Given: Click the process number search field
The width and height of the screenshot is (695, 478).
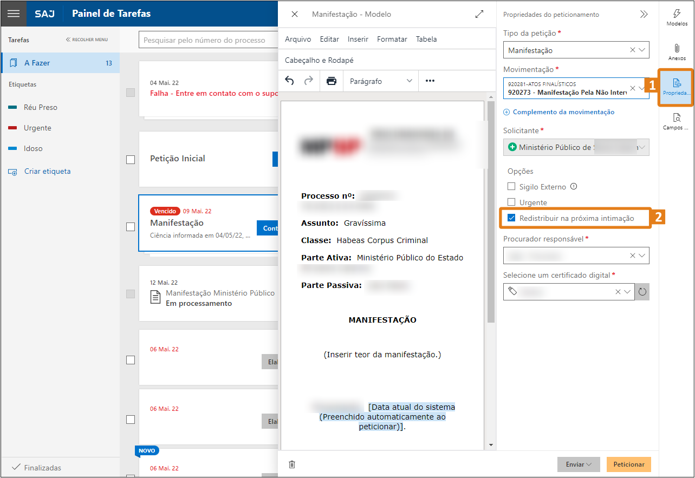Looking at the screenshot, I should [x=209, y=40].
